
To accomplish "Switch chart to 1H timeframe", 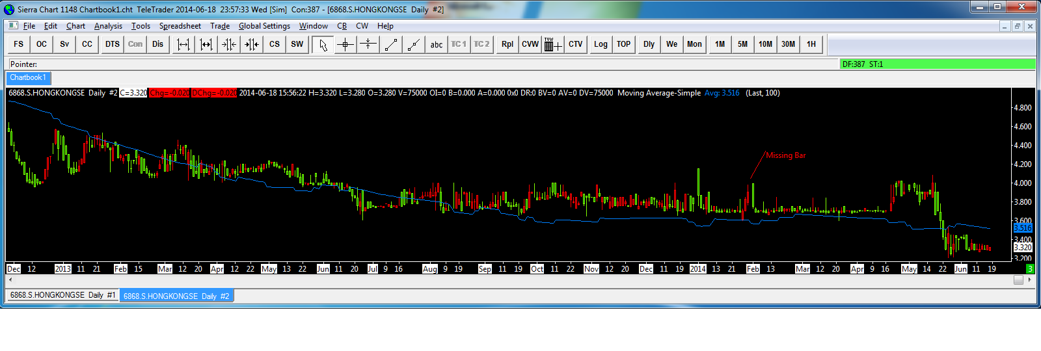I will click(811, 44).
